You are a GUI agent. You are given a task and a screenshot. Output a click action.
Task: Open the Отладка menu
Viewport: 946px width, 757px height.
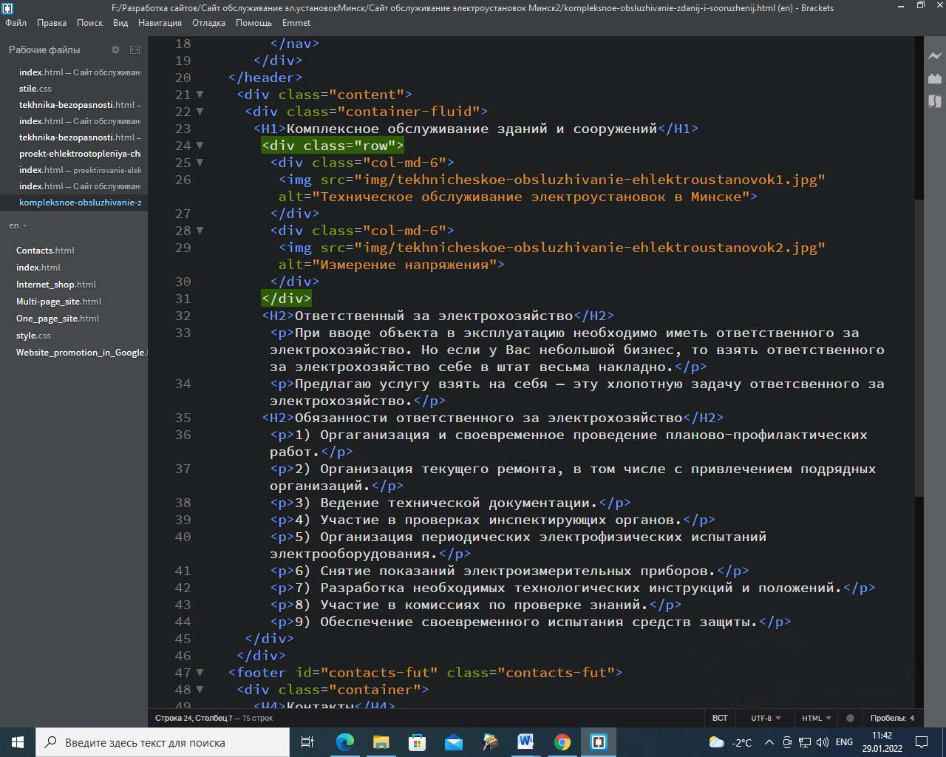click(x=208, y=23)
